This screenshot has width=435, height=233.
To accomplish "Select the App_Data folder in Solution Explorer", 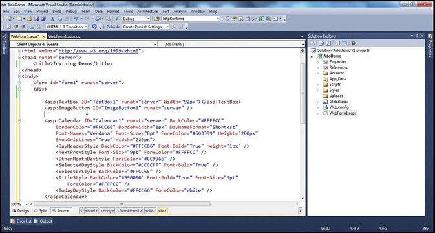I will pyautogui.click(x=337, y=79).
